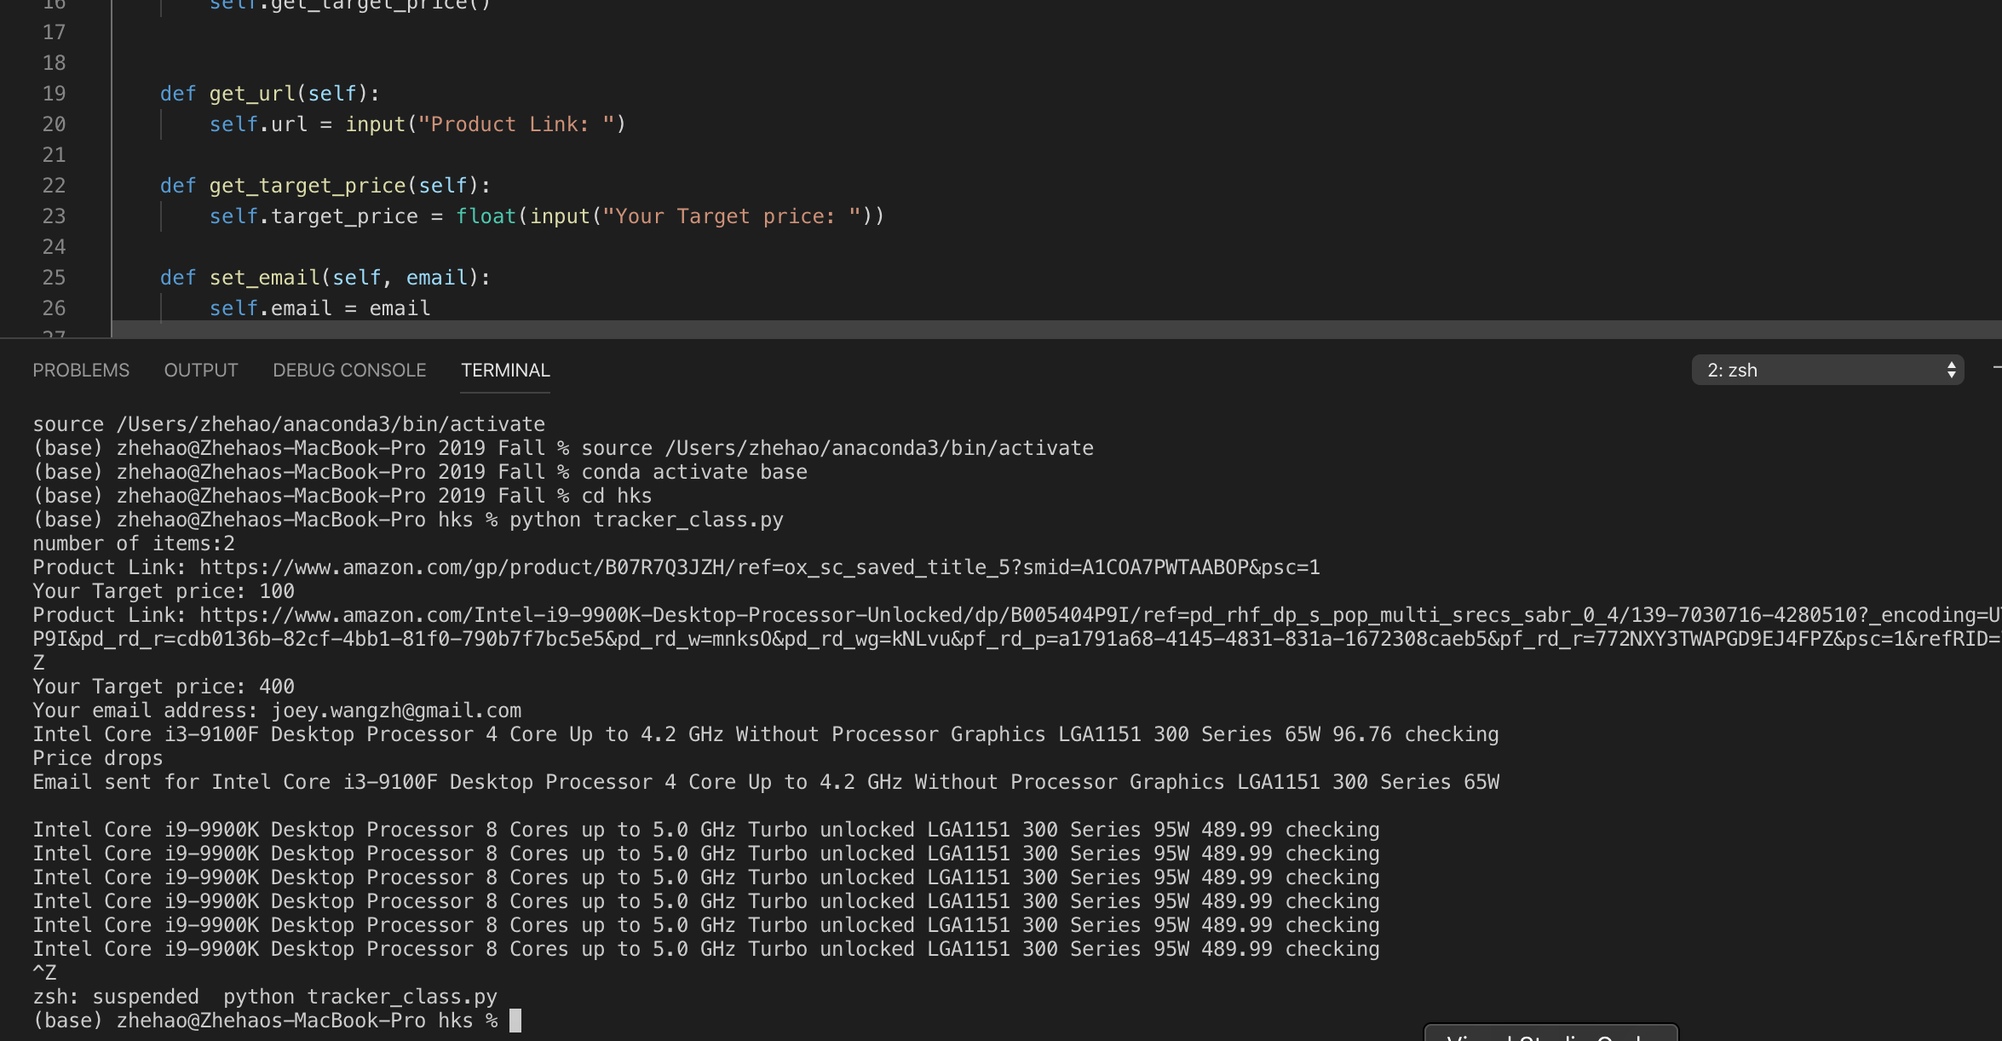Select the TERMINAL panel tab
The height and width of the screenshot is (1041, 2002).
click(505, 371)
